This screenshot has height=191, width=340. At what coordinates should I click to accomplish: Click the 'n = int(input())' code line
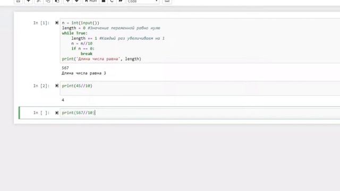click(81, 23)
